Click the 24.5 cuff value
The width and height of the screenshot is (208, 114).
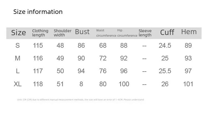click(165, 45)
